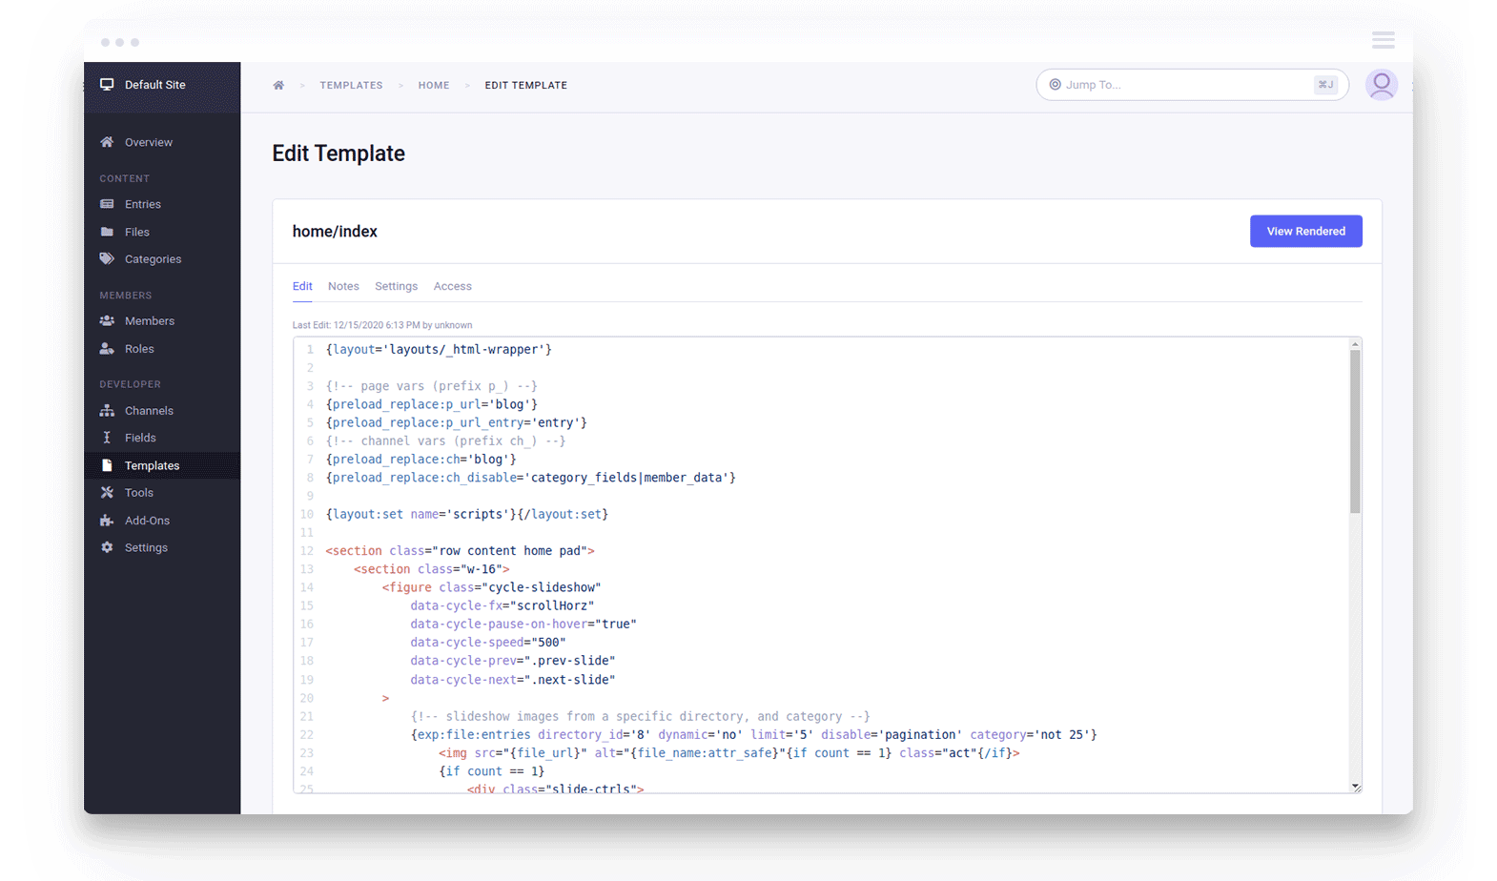Open the user avatar menu
The height and width of the screenshot is (881, 1497).
coord(1381,85)
